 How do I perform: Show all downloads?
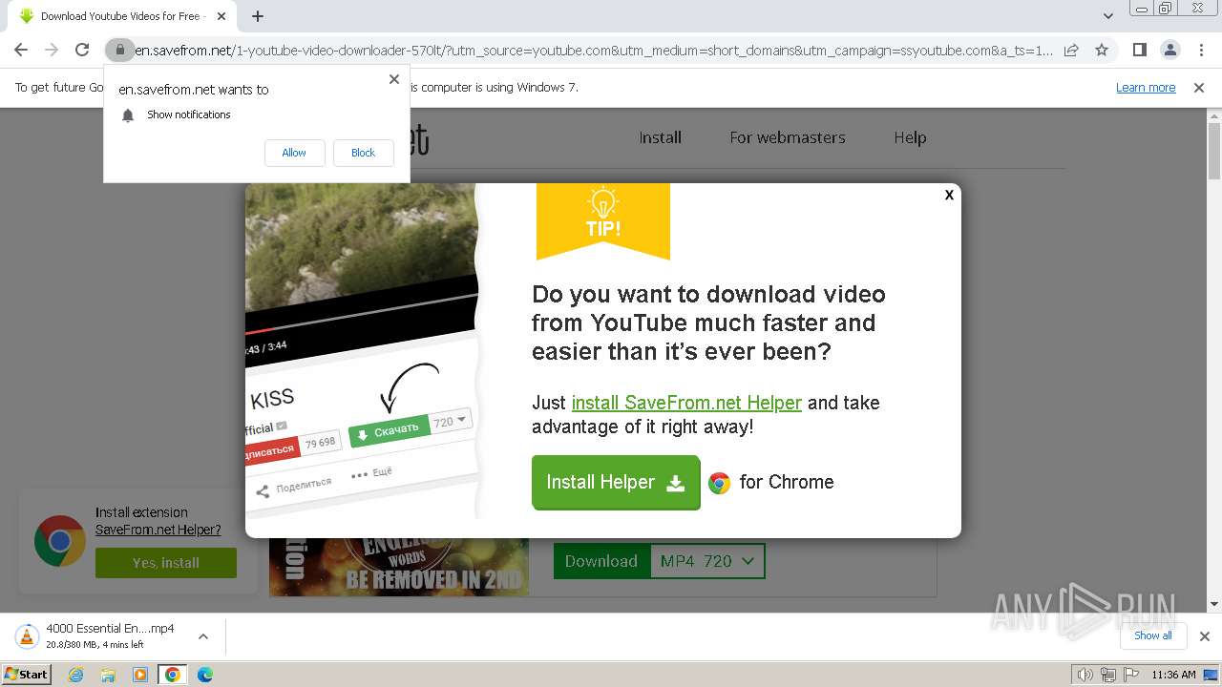tap(1153, 635)
